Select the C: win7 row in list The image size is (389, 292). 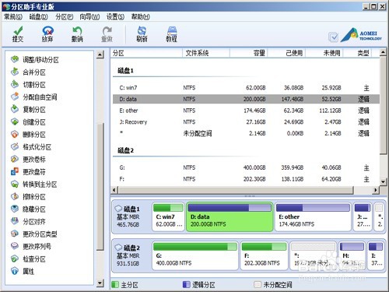tap(246, 88)
